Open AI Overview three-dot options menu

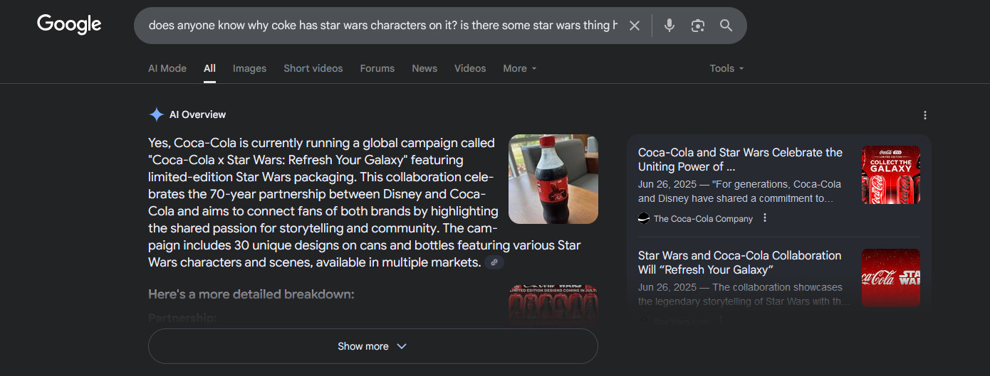coord(925,115)
